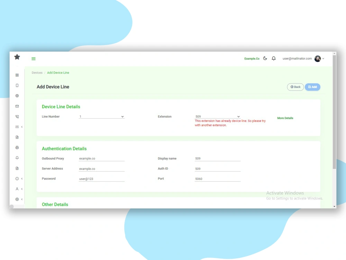Click the Auth ID input field

218,169
